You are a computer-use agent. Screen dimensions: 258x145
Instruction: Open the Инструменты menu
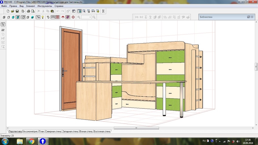pos(45,6)
